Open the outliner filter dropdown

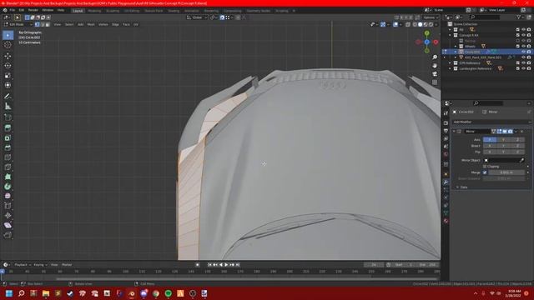coord(520,17)
